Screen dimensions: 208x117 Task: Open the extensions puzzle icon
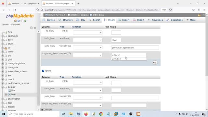(x=199, y=10)
